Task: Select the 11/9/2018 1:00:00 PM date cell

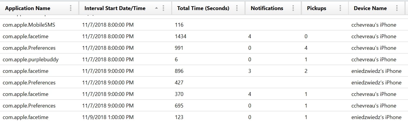Action: coord(108,117)
